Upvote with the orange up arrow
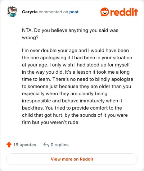144x171 pixels. 9,145
